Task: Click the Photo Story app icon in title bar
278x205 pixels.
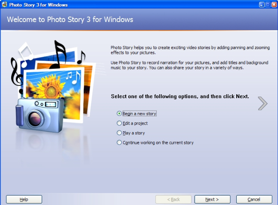Action: (x=4, y=5)
